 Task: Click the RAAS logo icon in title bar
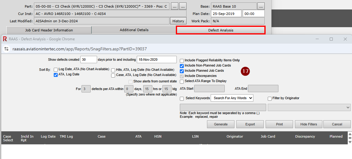[x=5, y=39]
